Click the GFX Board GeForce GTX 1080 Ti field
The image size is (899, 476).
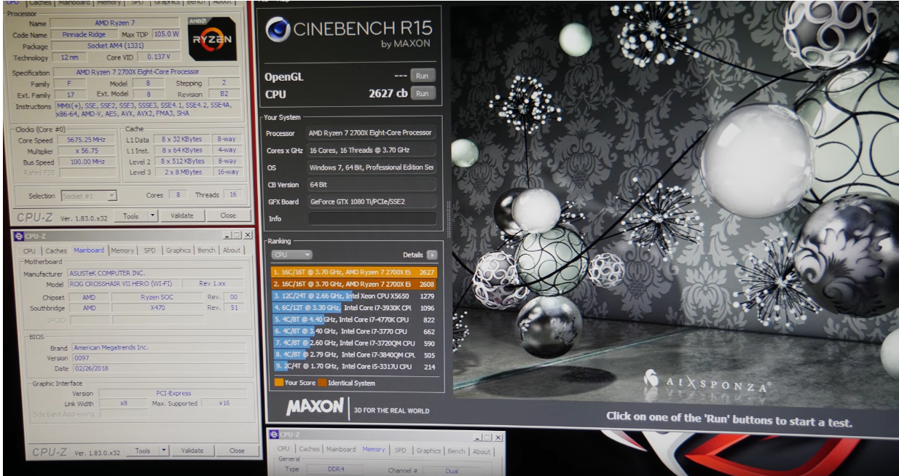click(372, 202)
